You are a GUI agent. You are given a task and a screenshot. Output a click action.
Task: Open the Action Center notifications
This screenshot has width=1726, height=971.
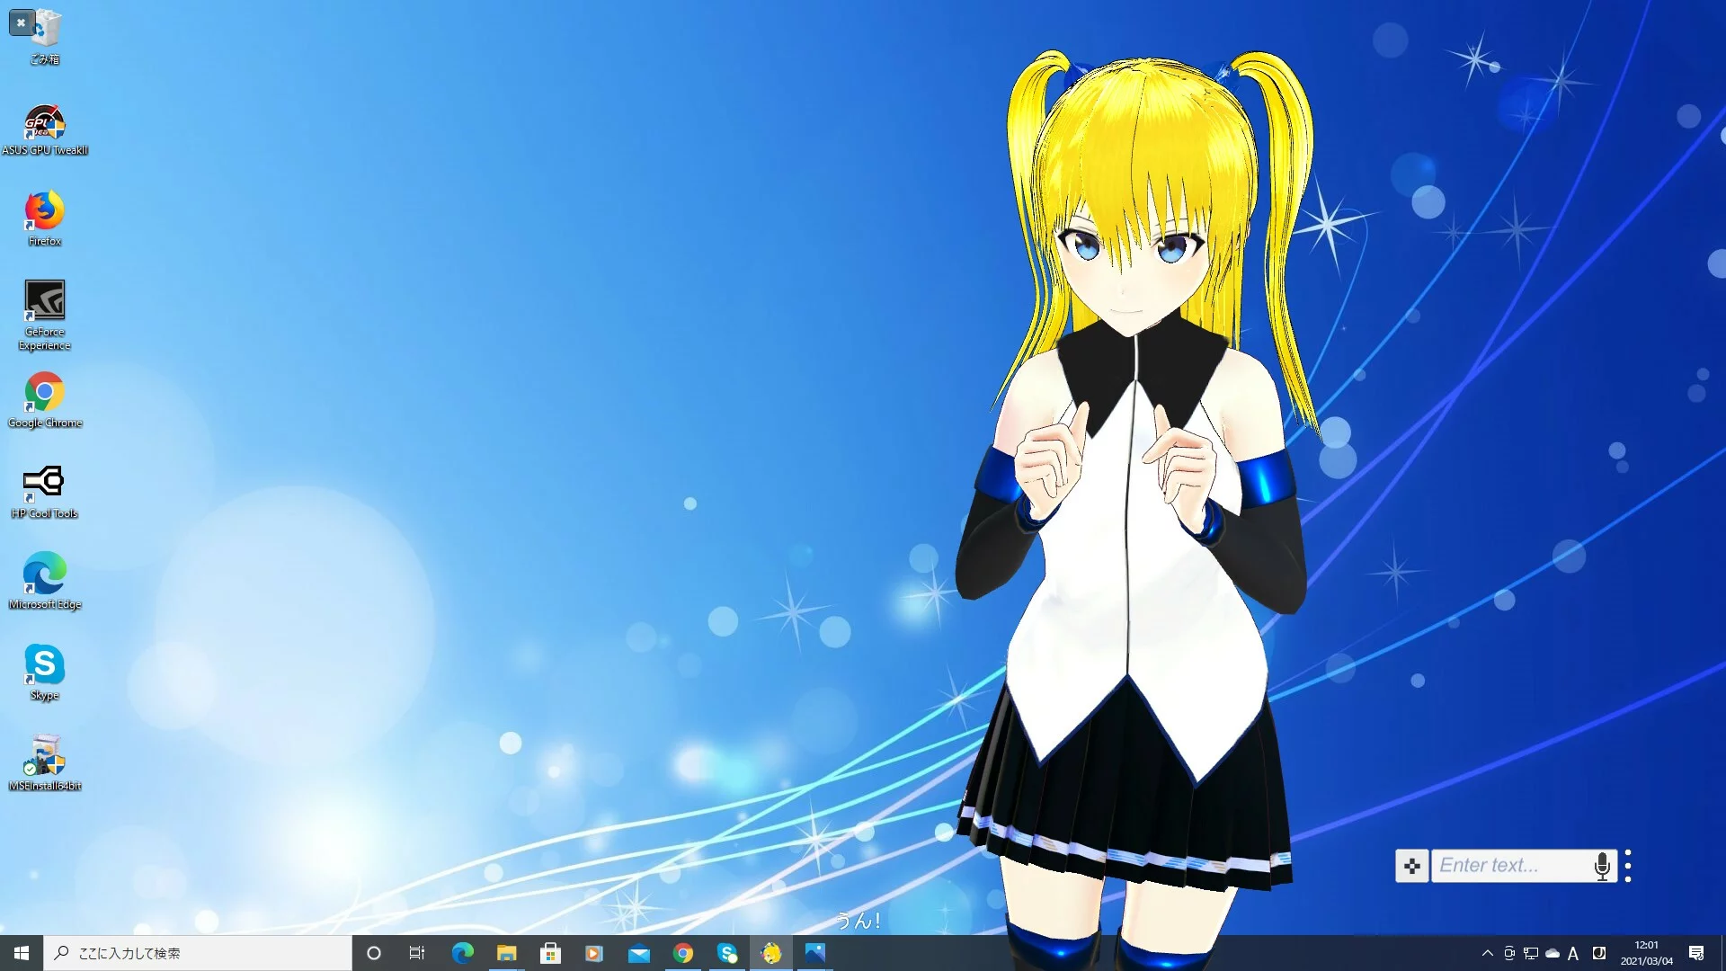pos(1696,953)
